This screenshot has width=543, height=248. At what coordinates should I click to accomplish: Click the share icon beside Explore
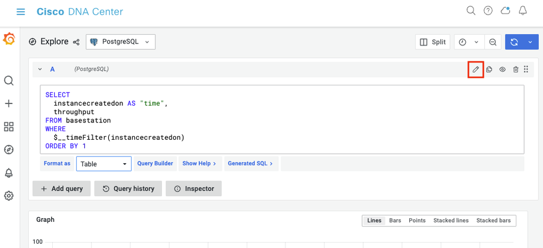[x=76, y=42]
